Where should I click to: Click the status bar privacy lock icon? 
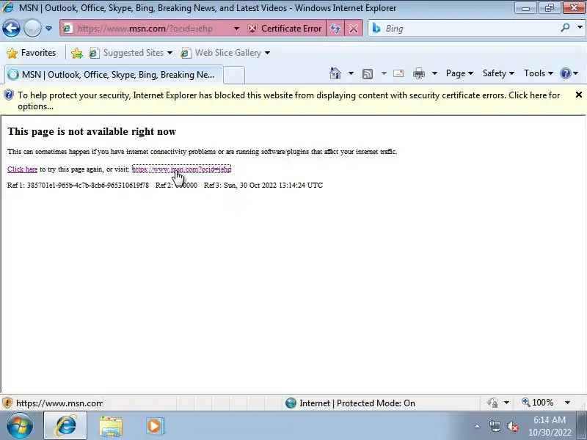tap(492, 403)
